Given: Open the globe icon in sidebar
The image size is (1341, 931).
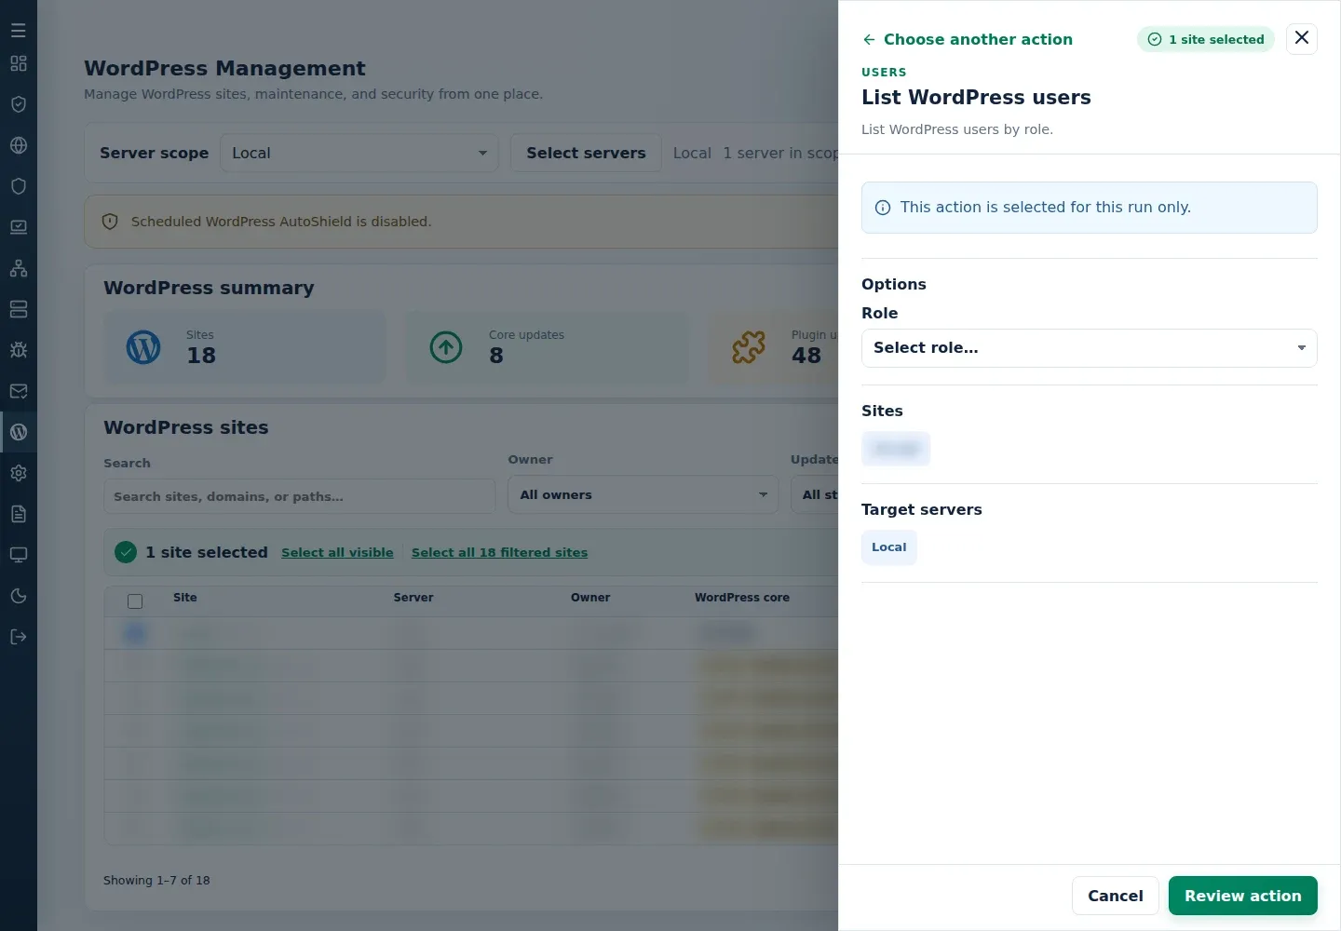Looking at the screenshot, I should [x=19, y=145].
